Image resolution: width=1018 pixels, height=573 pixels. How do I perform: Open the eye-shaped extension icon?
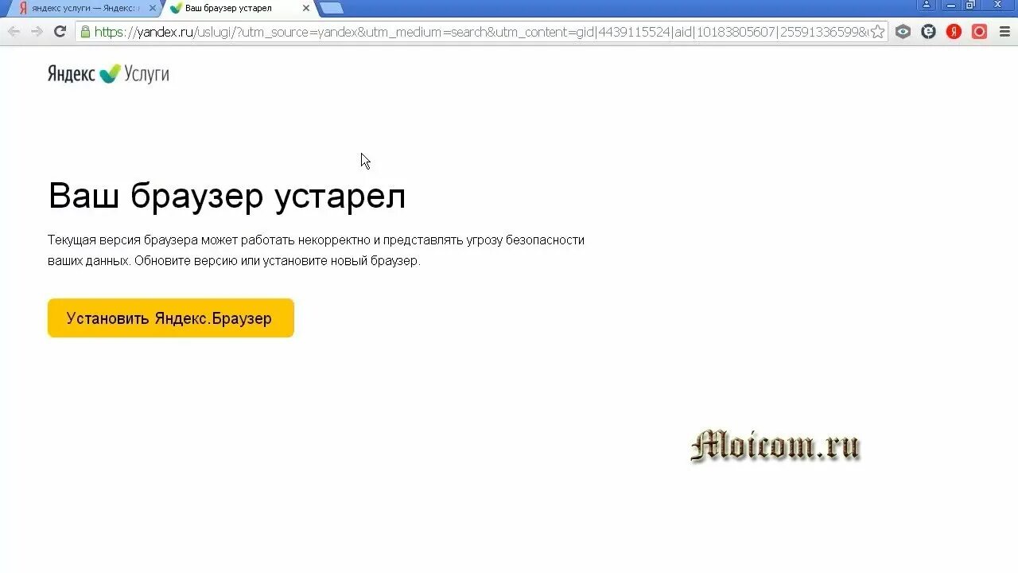[x=903, y=32]
